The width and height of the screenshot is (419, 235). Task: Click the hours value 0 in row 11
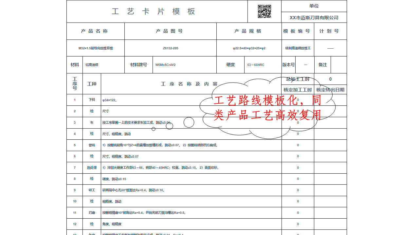coord(298,213)
